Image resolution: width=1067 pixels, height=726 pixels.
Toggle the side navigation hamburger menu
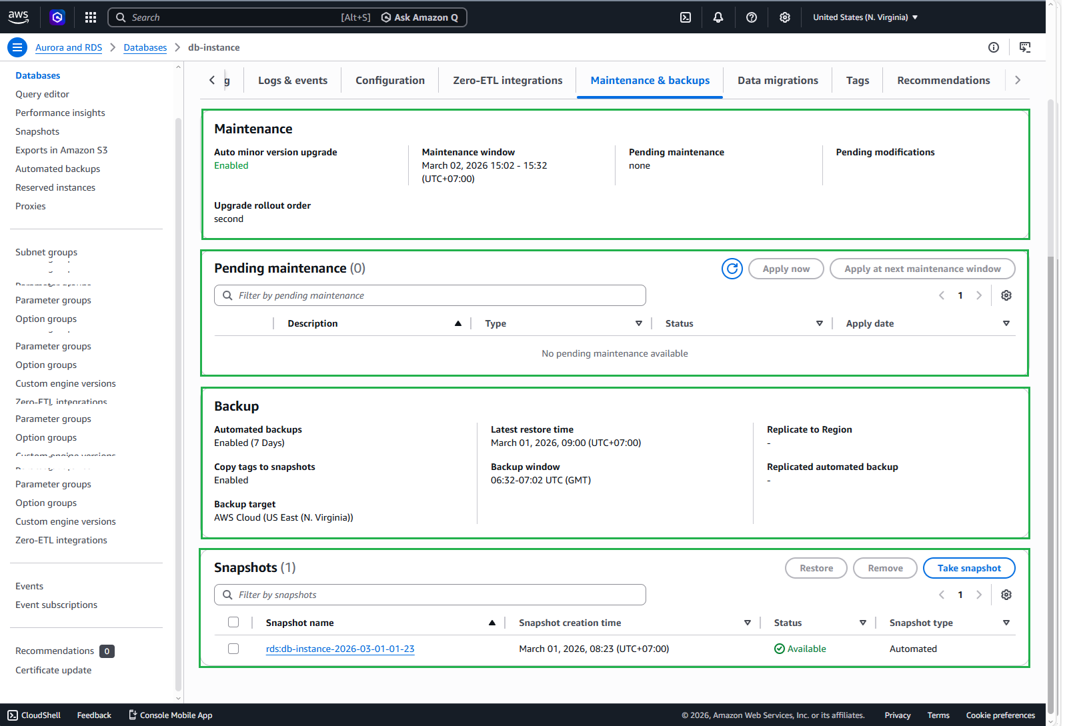[x=17, y=47]
